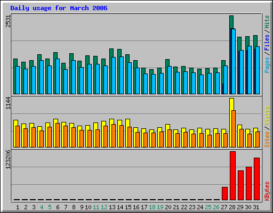Click day 4 weekend label
The image size is (273, 213).
(42, 207)
